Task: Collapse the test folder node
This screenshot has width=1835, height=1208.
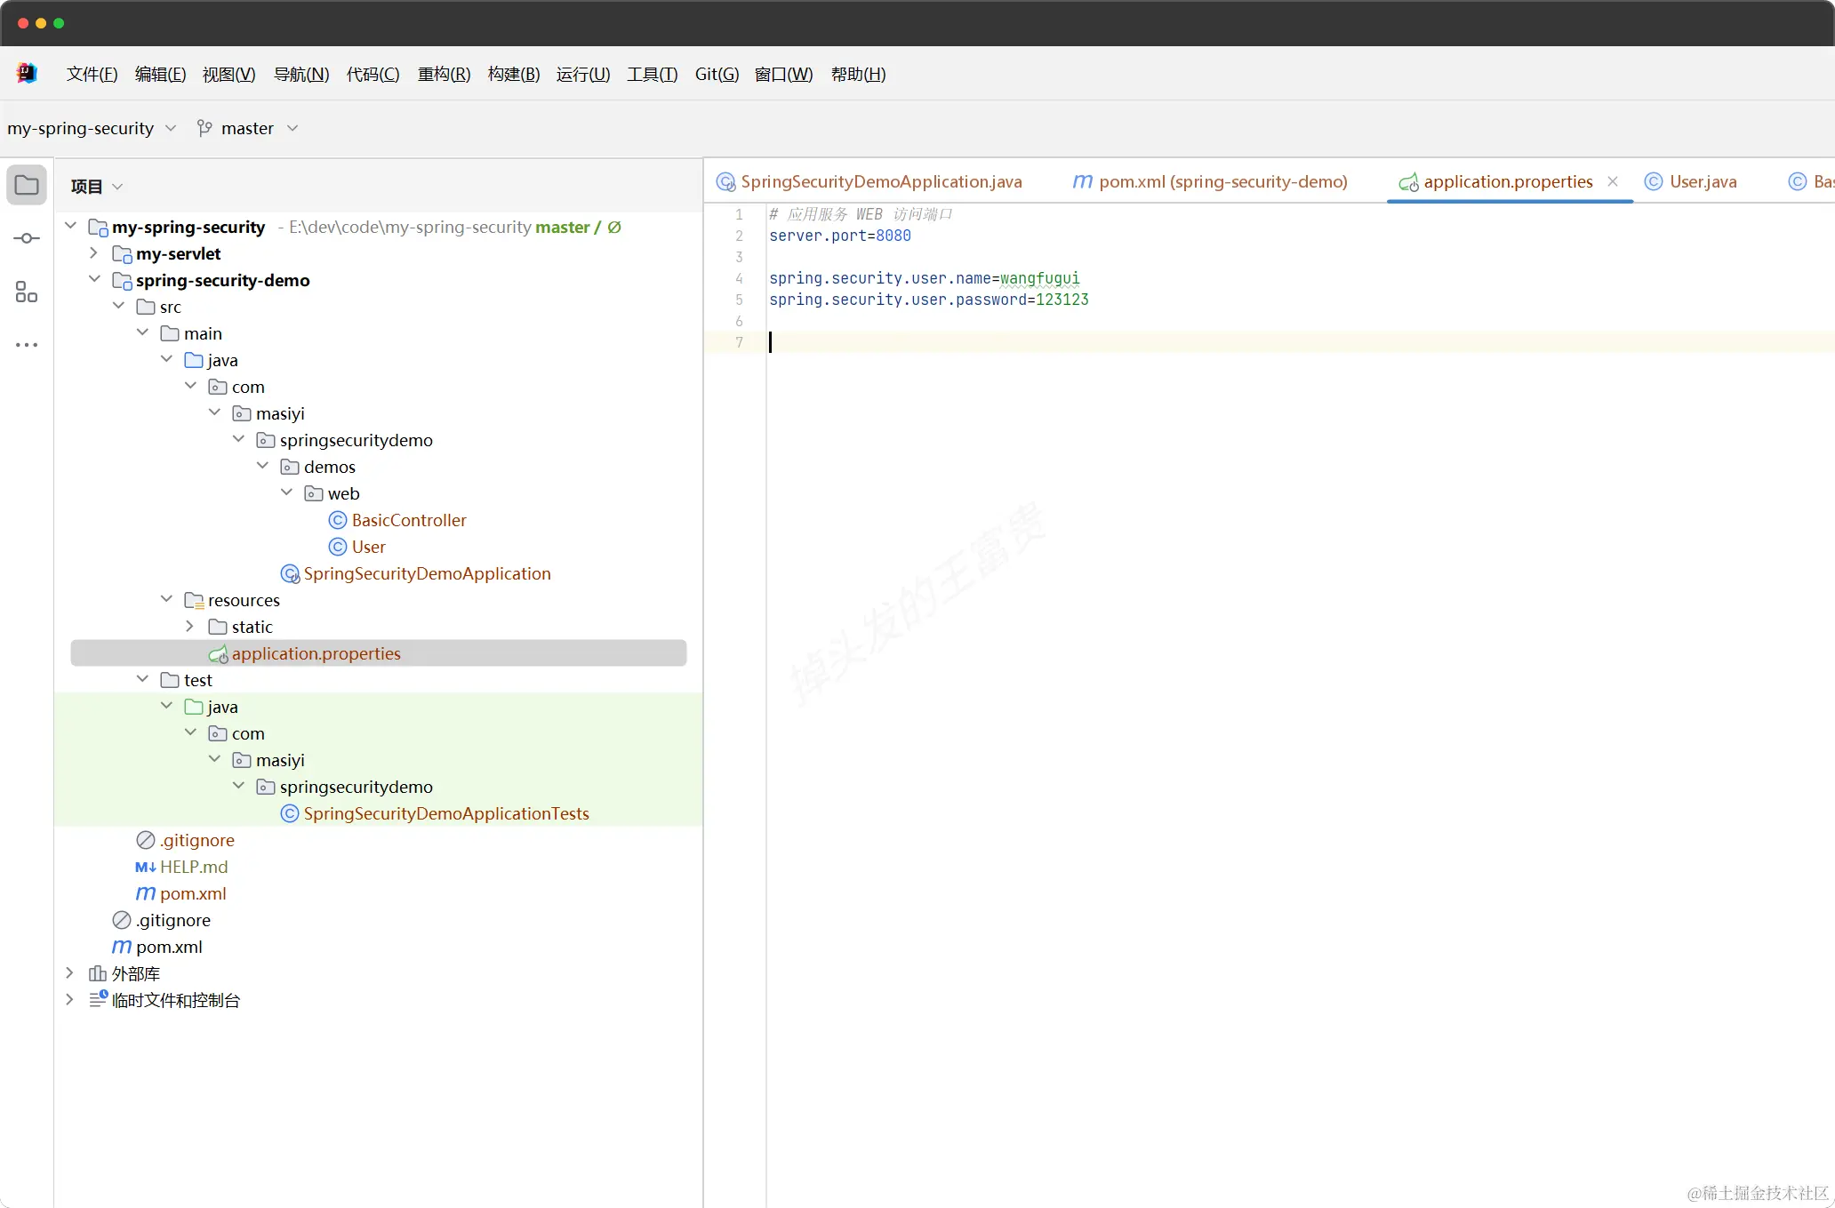Action: (142, 679)
